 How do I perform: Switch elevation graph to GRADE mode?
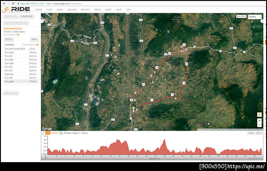point(55,133)
